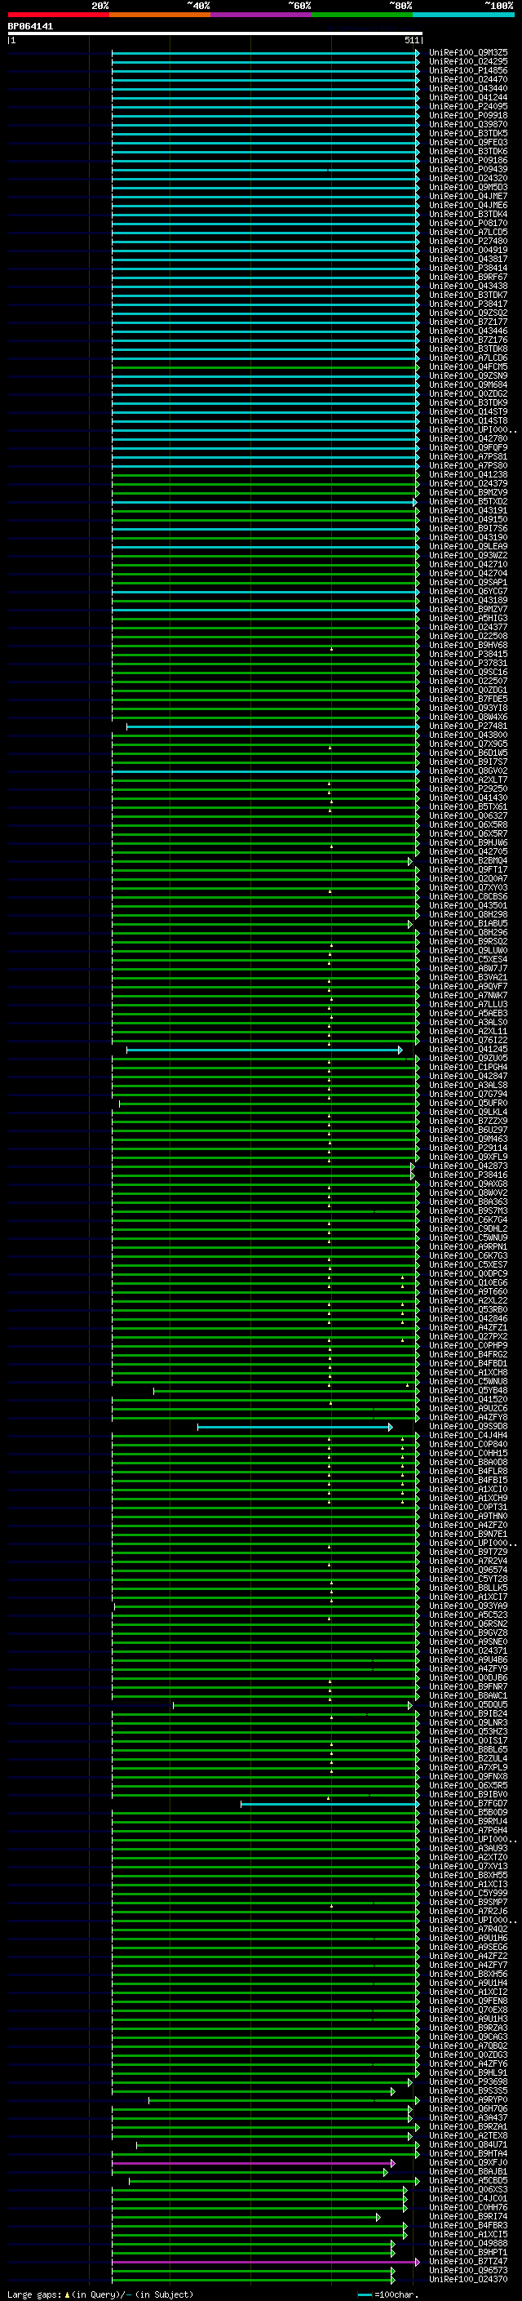Open hit UniRef100_Q9M3Z5
Screen dimensions: 522x2301
point(468,53)
